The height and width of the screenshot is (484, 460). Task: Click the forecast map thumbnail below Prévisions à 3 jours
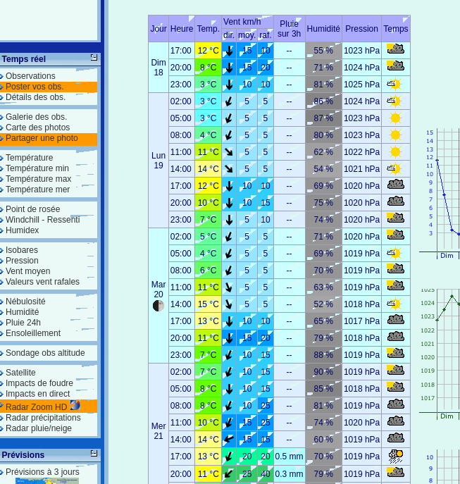[47, 481]
